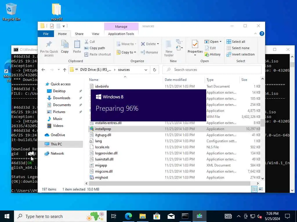
Task: Select Network in navigation pane
Action: [57, 153]
